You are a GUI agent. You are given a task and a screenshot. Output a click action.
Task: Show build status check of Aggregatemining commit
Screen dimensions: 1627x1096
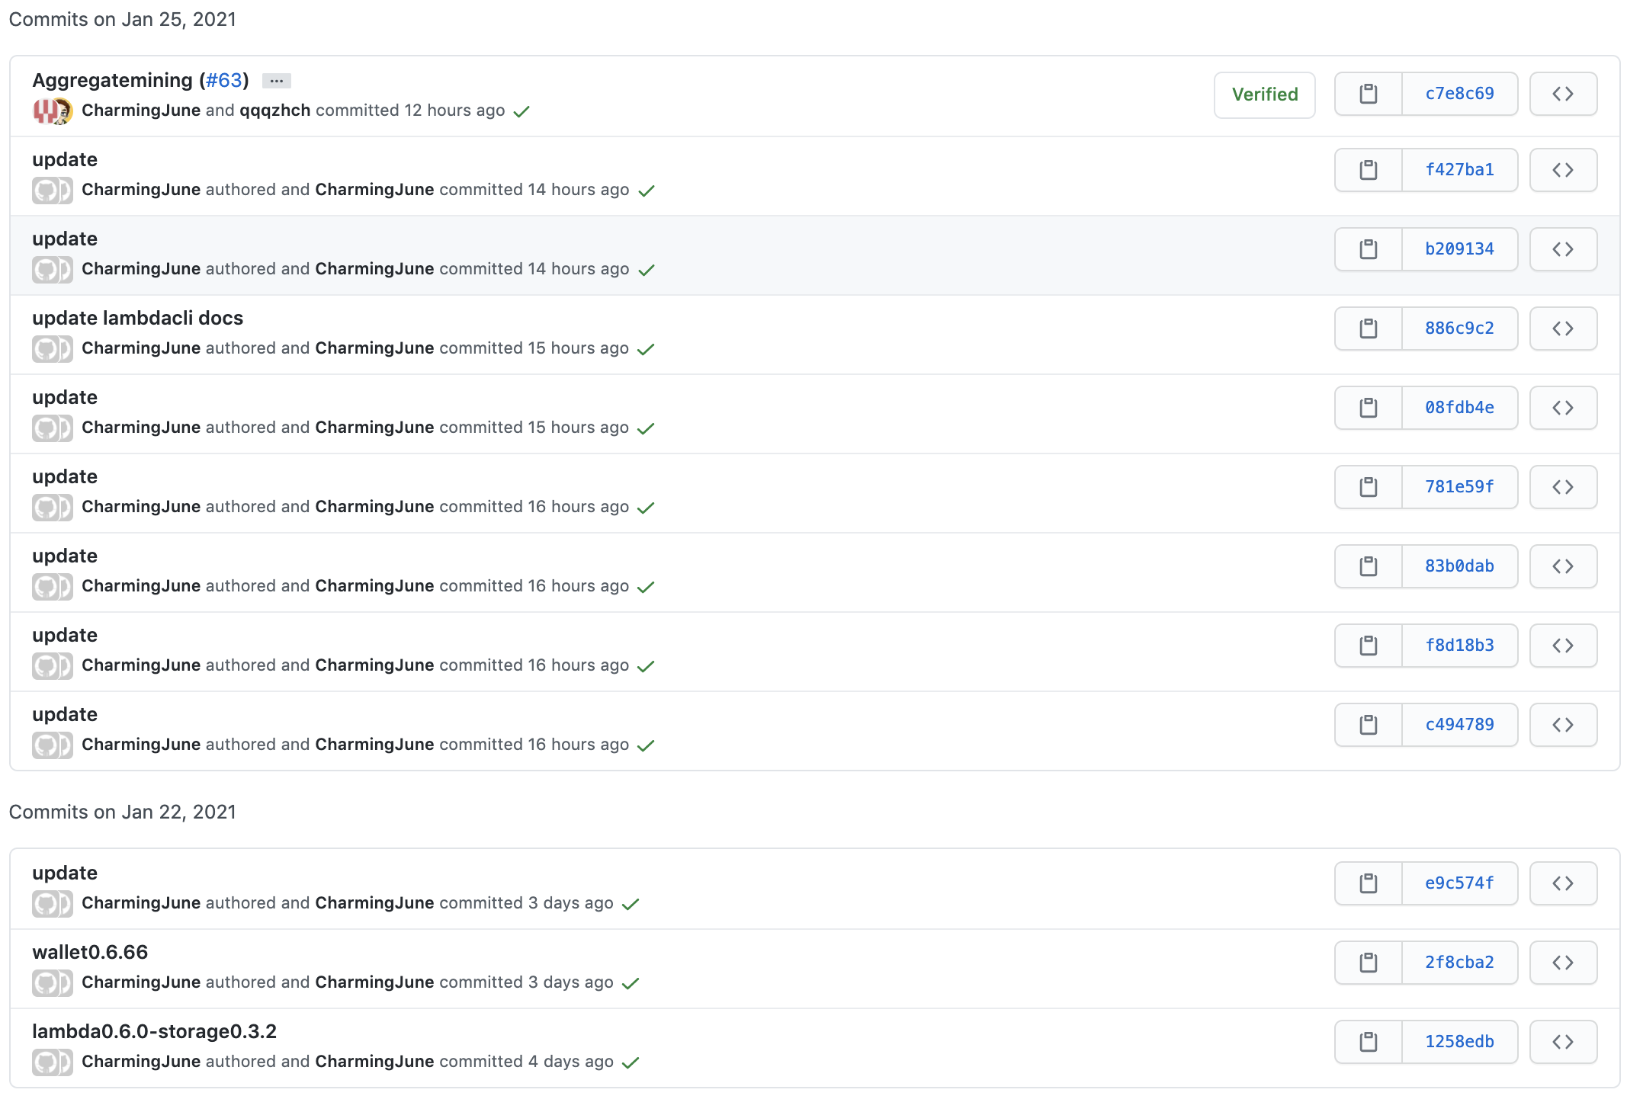[x=521, y=111]
